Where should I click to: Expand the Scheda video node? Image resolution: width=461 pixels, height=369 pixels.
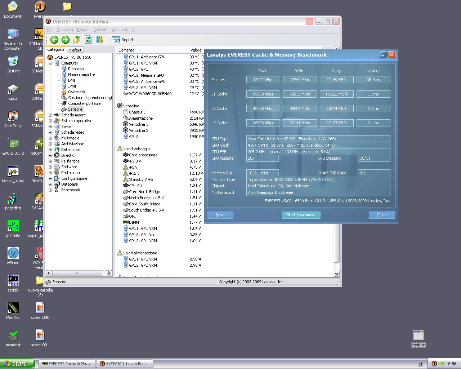click(50, 132)
